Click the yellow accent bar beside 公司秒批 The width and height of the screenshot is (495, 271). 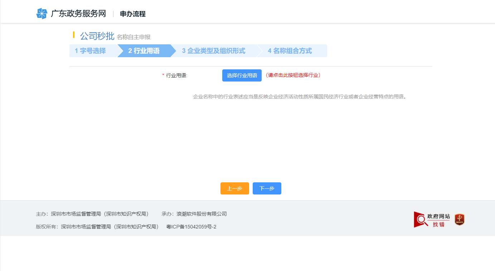coord(74,35)
